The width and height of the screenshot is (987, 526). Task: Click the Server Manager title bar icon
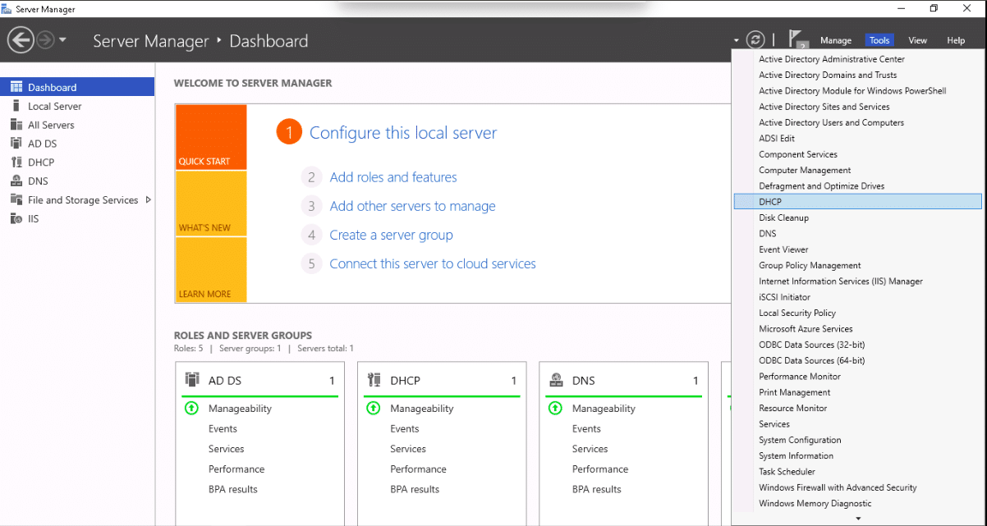(x=7, y=8)
